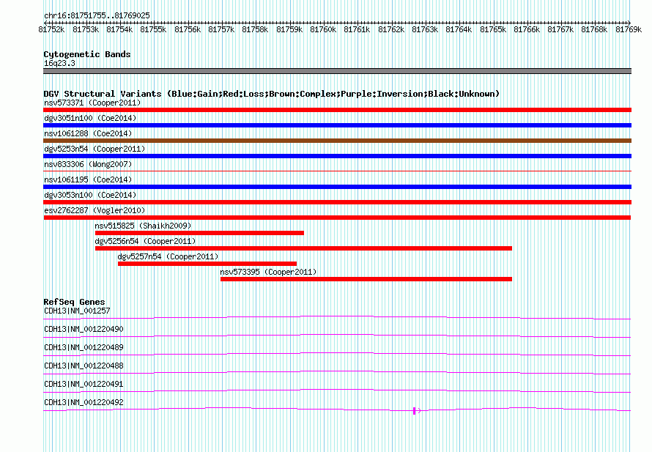This screenshot has height=452, width=652.
Task: Click the 81759k ruler tick label
Action: pos(289,29)
